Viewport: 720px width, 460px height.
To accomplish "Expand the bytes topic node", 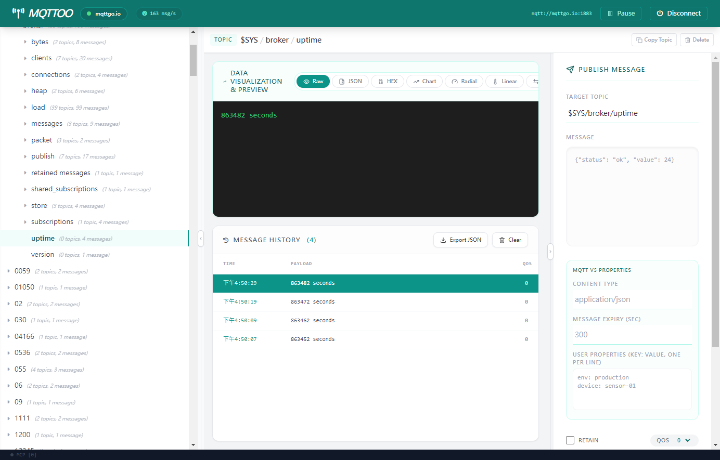I will coord(25,42).
